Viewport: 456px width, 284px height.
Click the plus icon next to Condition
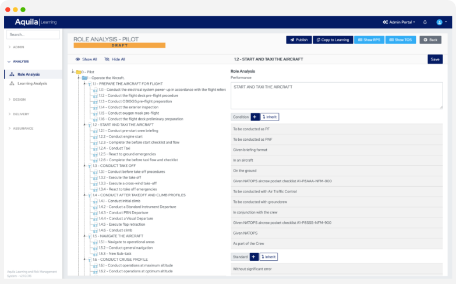(255, 117)
